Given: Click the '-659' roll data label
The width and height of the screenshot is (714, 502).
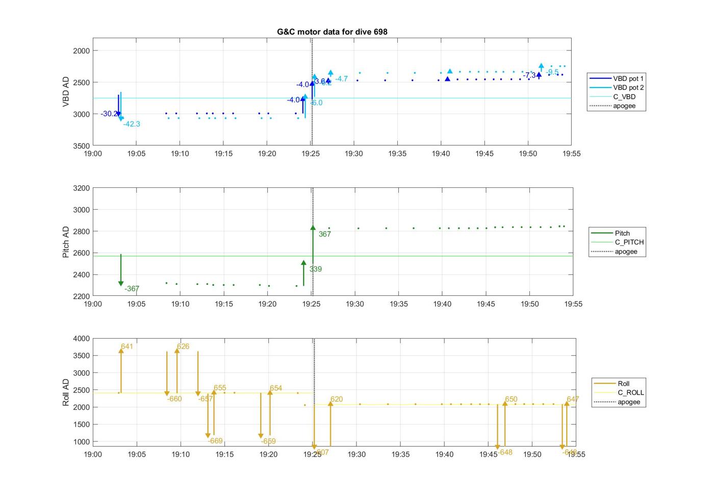Looking at the screenshot, I should point(268,441).
